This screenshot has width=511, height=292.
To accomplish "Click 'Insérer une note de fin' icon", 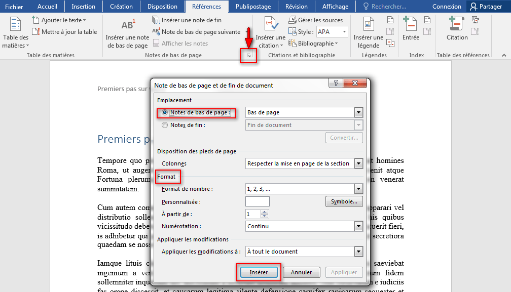I will (x=154, y=19).
